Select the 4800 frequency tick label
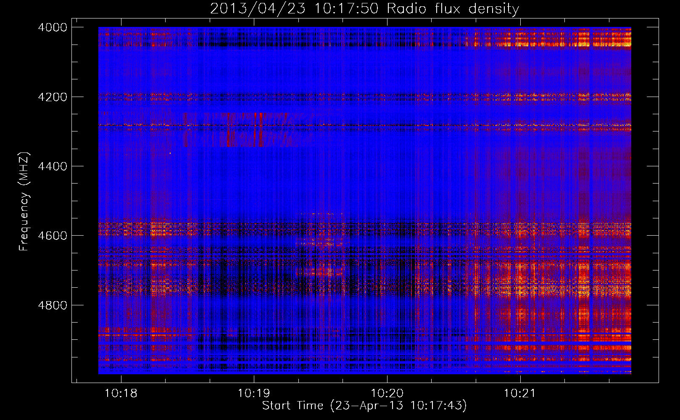This screenshot has width=680, height=420. pos(53,305)
